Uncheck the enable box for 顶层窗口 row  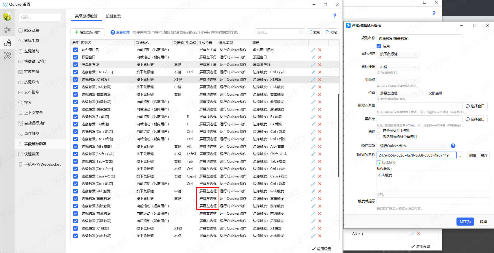[75, 57]
